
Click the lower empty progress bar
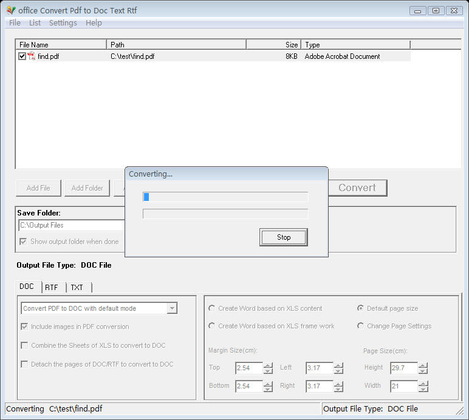225,214
